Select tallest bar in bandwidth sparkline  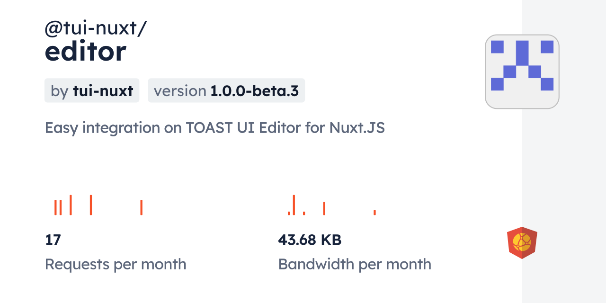(294, 205)
